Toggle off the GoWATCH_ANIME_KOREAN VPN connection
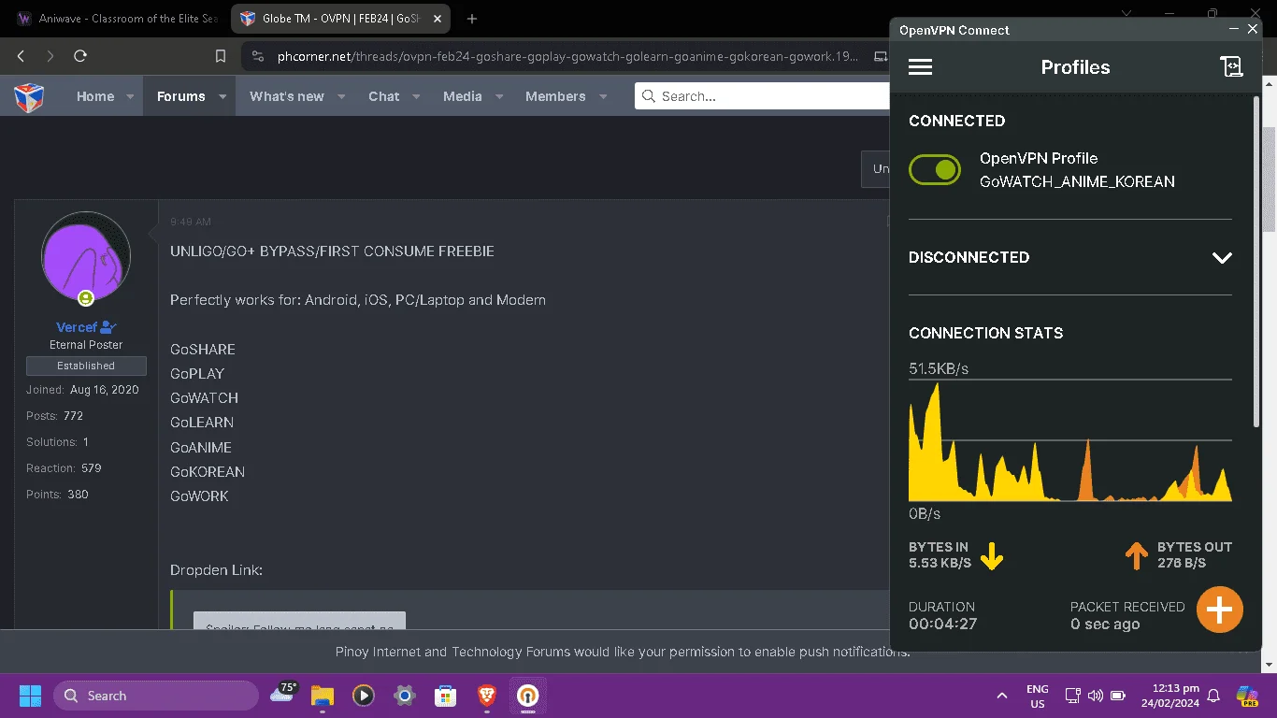The height and width of the screenshot is (718, 1277). (935, 170)
